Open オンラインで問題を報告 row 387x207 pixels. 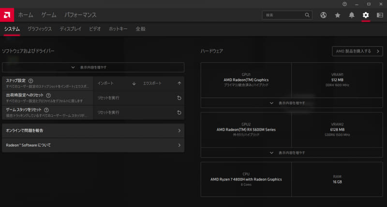93,131
